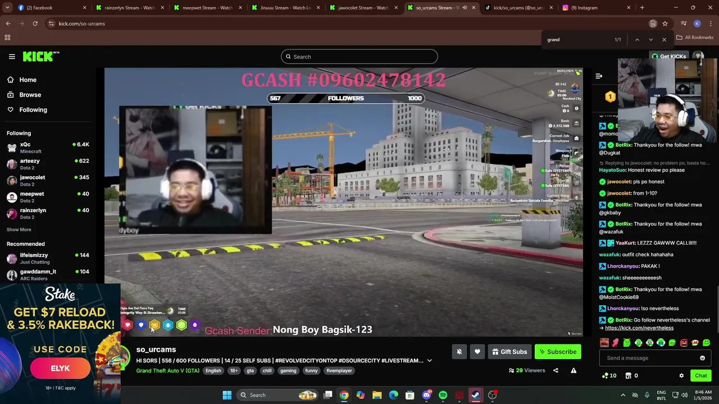Open Windows Start menu
Image resolution: width=719 pixels, height=404 pixels.
pos(227,395)
